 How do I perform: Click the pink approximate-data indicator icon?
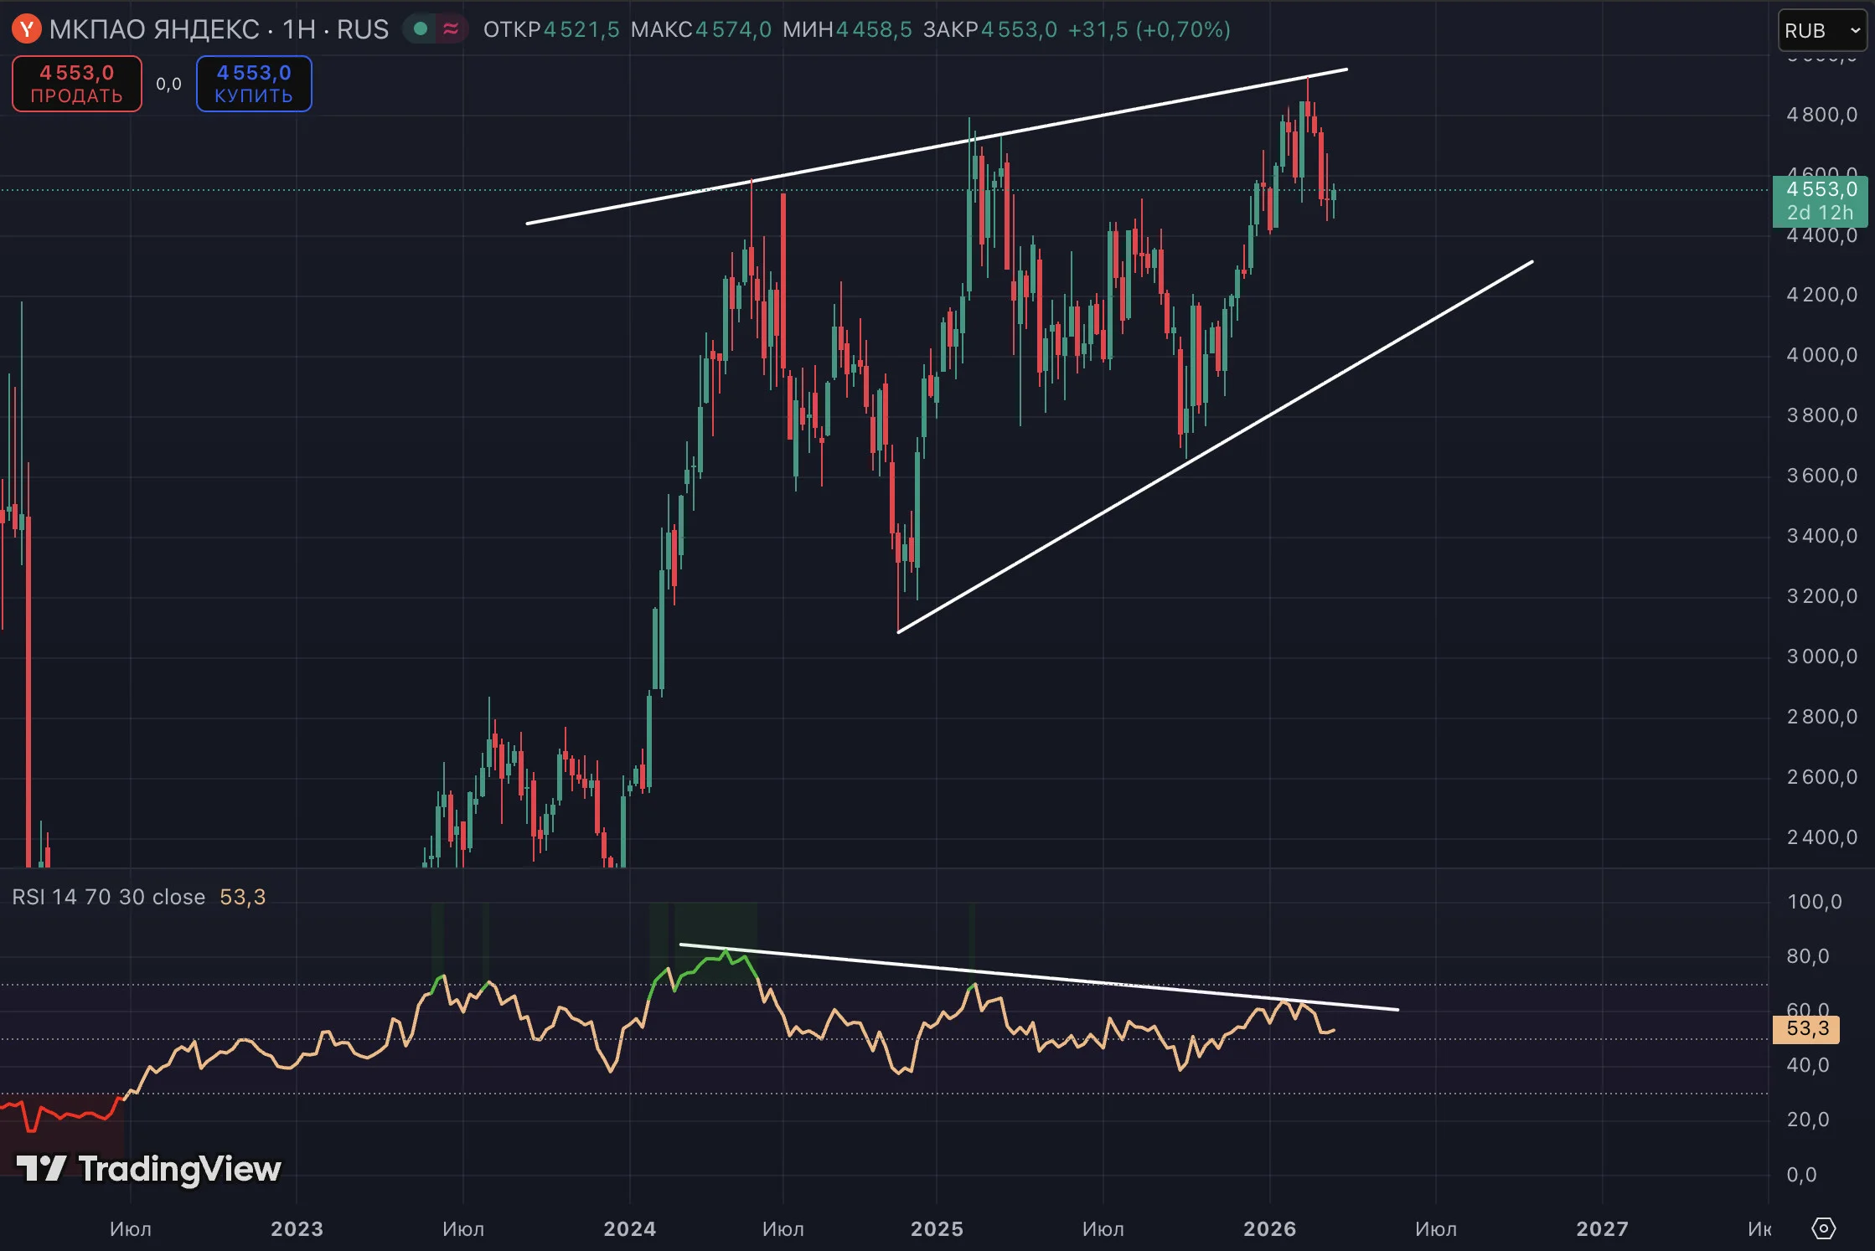[451, 29]
